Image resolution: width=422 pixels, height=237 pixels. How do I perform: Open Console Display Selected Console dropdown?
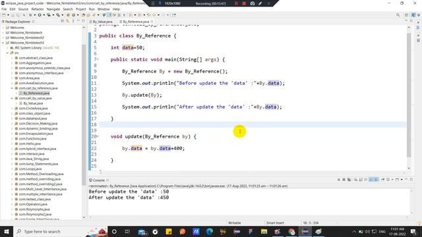[392, 180]
